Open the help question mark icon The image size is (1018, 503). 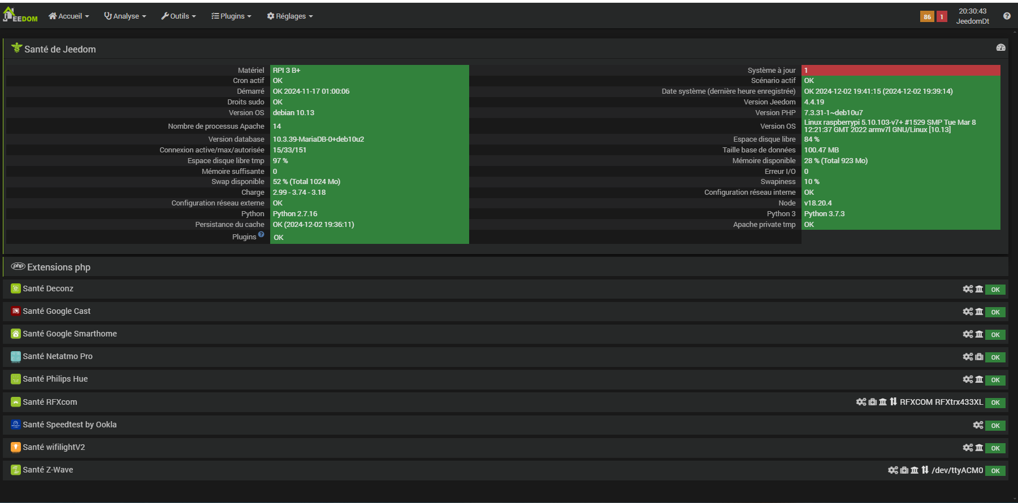coord(1007,16)
